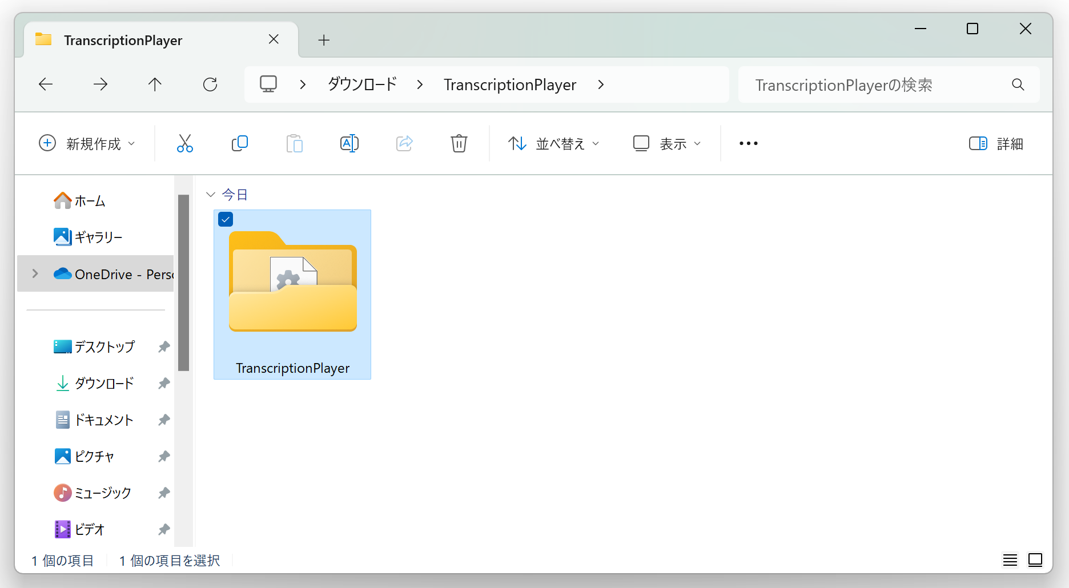The height and width of the screenshot is (588, 1069).
Task: Click the Copy icon in toolbar
Action: point(239,143)
